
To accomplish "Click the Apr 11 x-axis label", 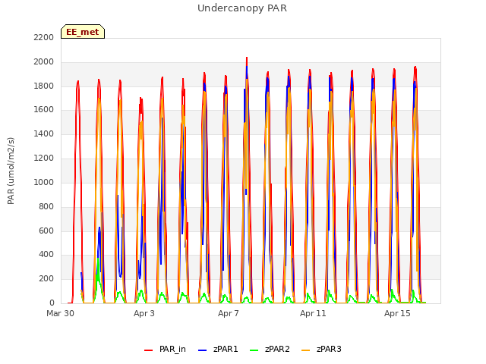I will click(313, 313).
